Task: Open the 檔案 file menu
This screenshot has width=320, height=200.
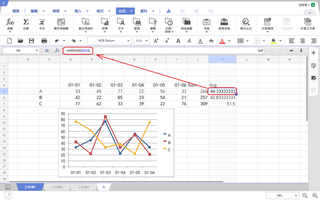Action: pos(16,11)
